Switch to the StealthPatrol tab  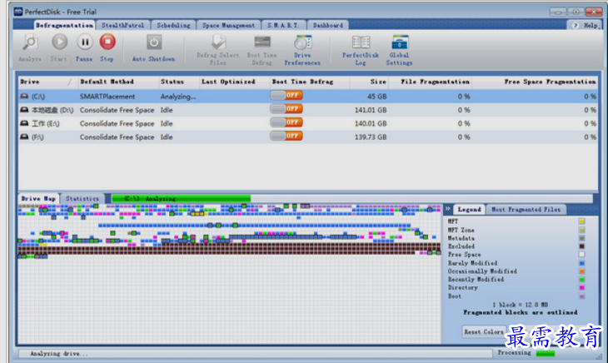123,25
